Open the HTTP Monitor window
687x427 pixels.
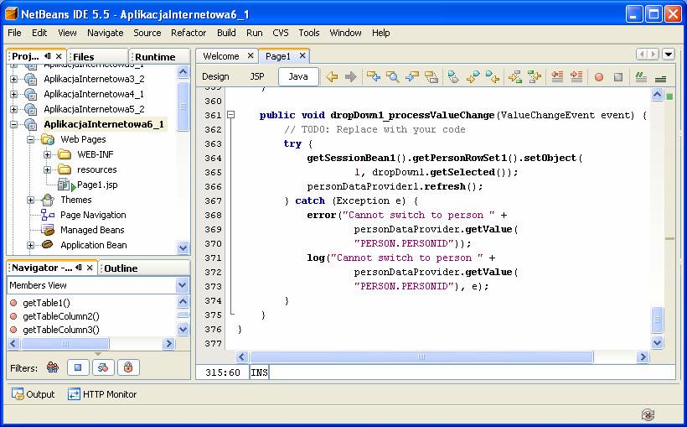[x=102, y=394]
